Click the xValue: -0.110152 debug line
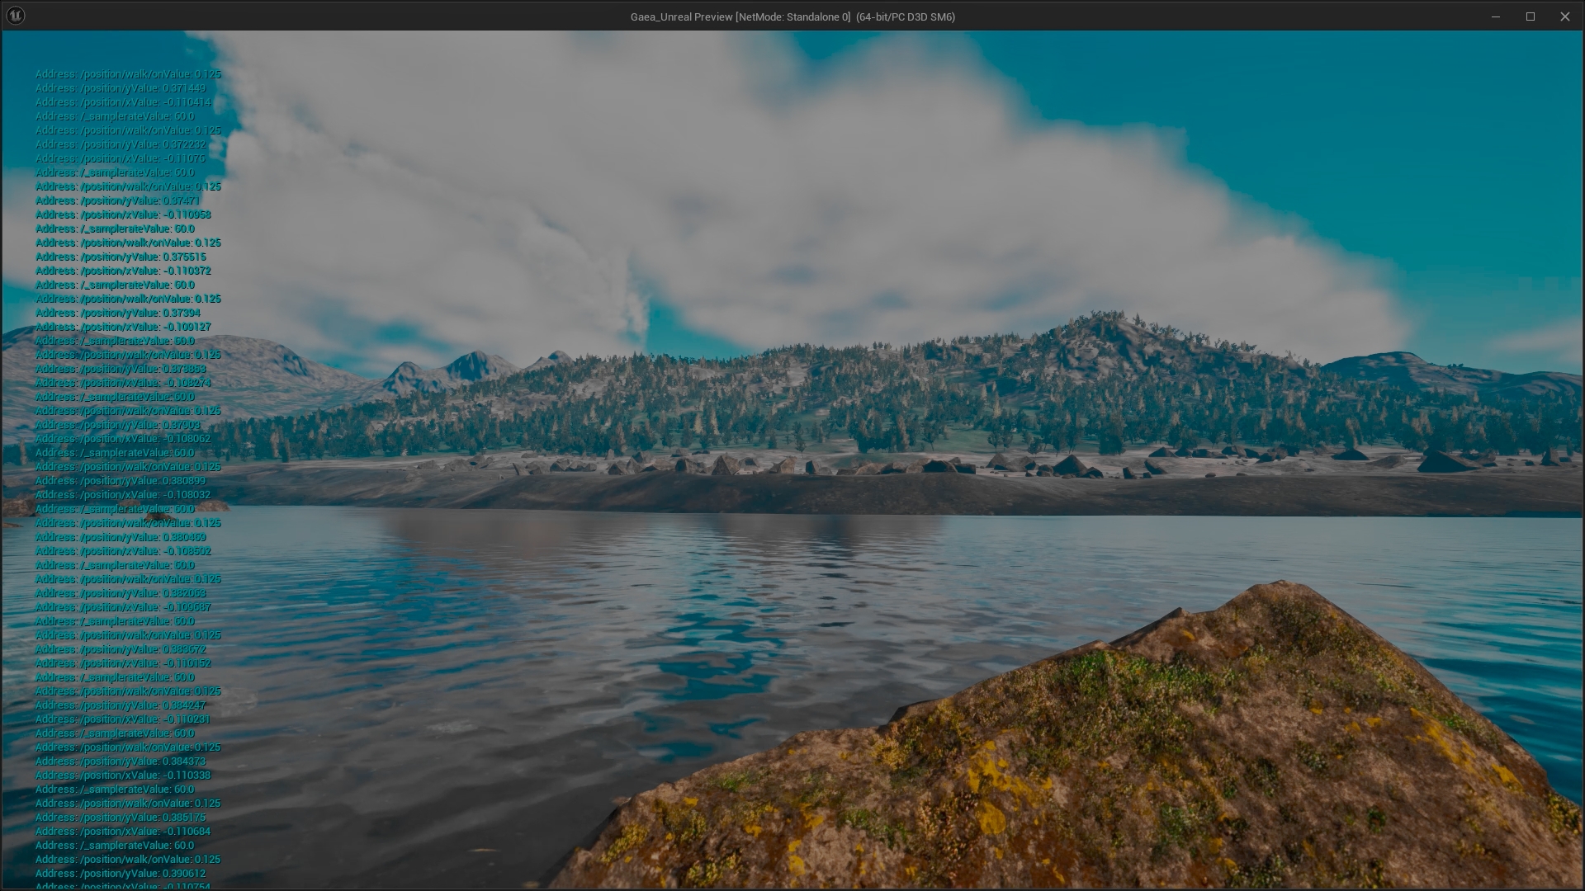1585x891 pixels. (x=123, y=663)
